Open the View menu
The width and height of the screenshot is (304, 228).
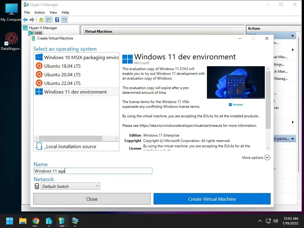point(53,12)
